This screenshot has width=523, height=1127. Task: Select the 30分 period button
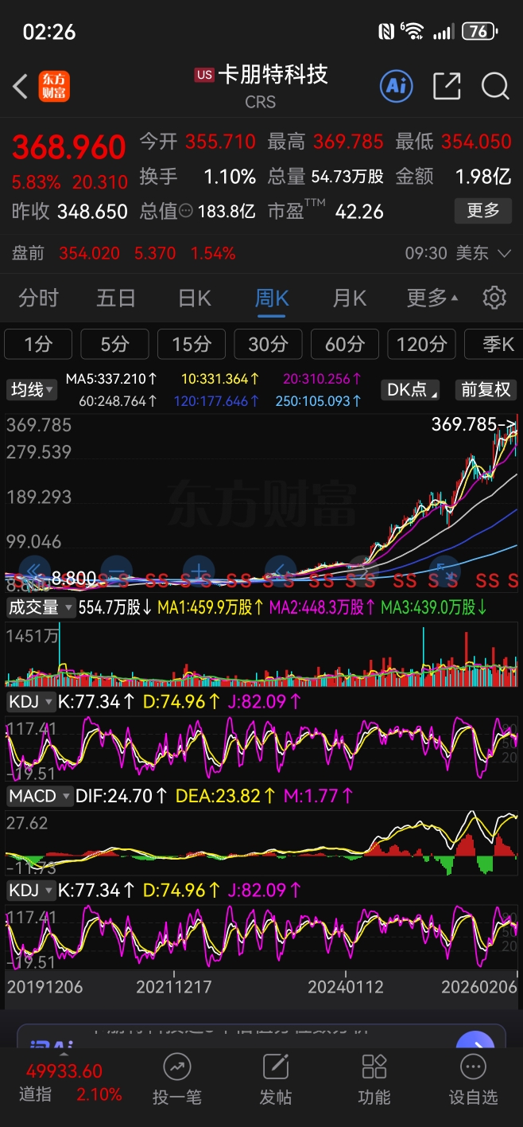[268, 344]
